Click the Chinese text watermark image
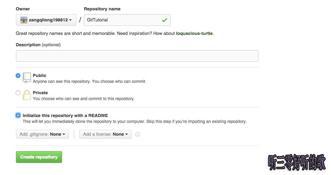 297,163
